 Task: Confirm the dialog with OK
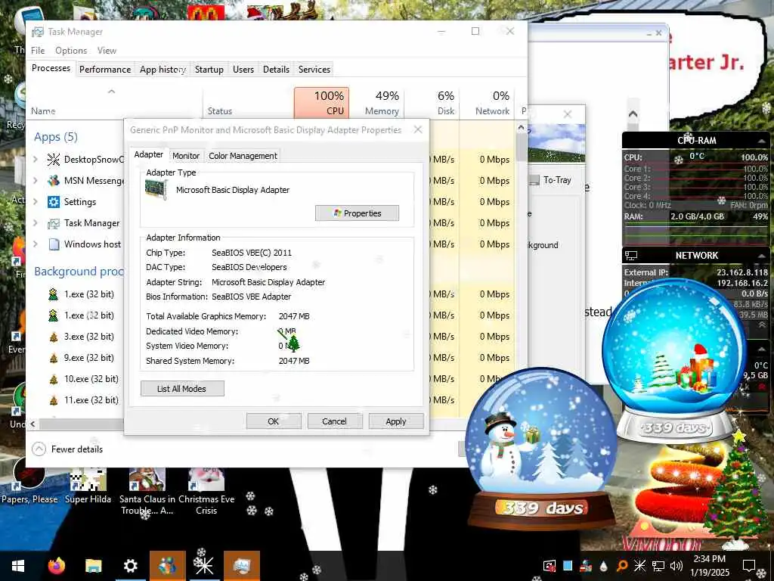point(274,421)
